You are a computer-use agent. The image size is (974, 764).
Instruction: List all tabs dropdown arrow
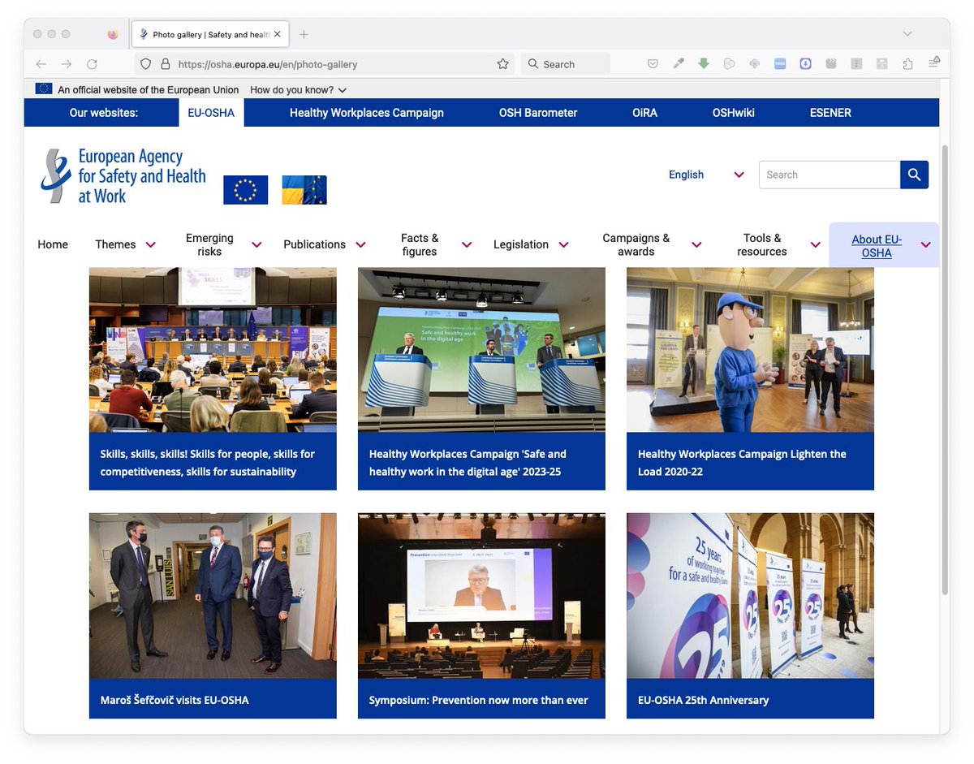[x=907, y=34]
